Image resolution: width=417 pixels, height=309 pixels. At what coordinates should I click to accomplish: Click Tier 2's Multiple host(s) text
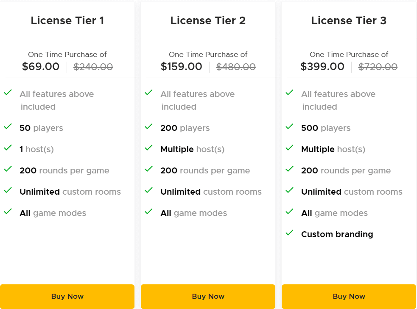click(192, 149)
